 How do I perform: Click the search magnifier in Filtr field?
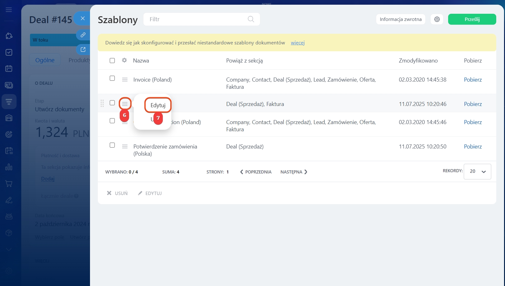pos(251,19)
